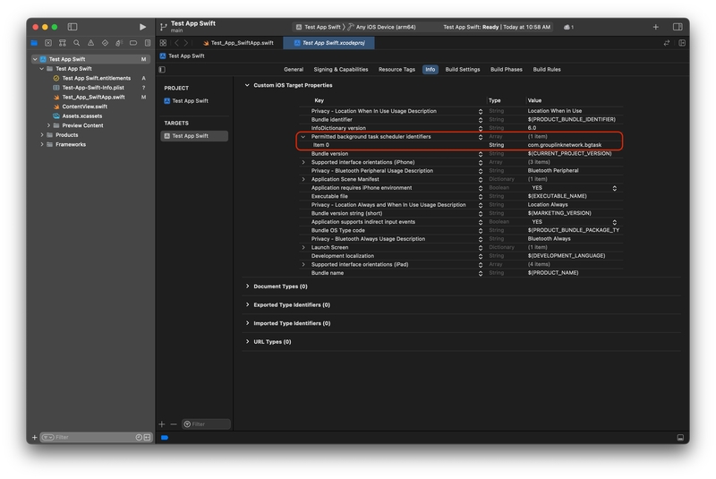Select Test_App_SwiftApp.swift editor tab

(240, 43)
